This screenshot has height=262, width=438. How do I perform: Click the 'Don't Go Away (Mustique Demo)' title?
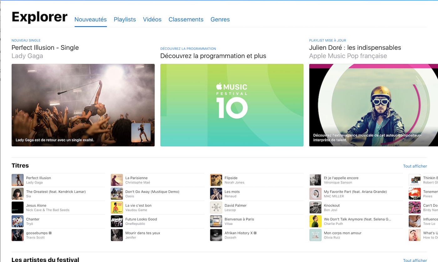[152, 192]
